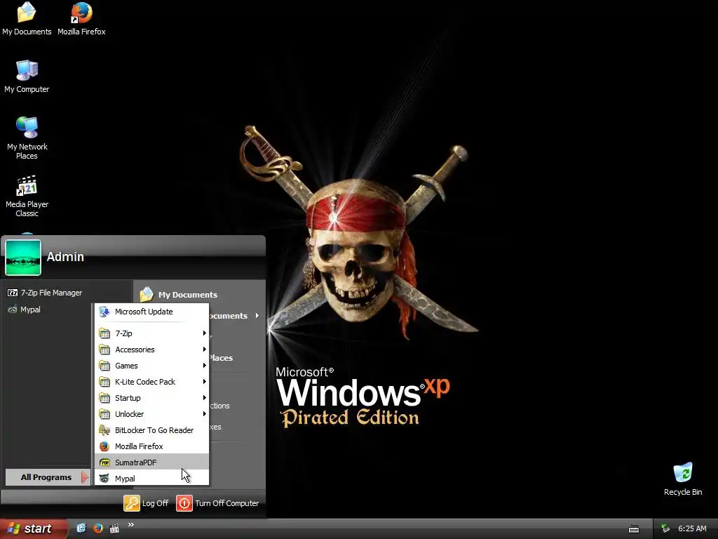Launch Mozilla Firefox from All Programs

click(x=152, y=446)
